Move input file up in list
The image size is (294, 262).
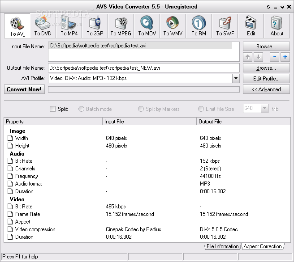pos(248,57)
